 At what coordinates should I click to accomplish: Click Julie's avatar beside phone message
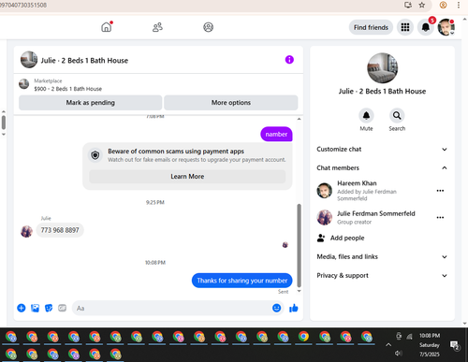pos(26,232)
